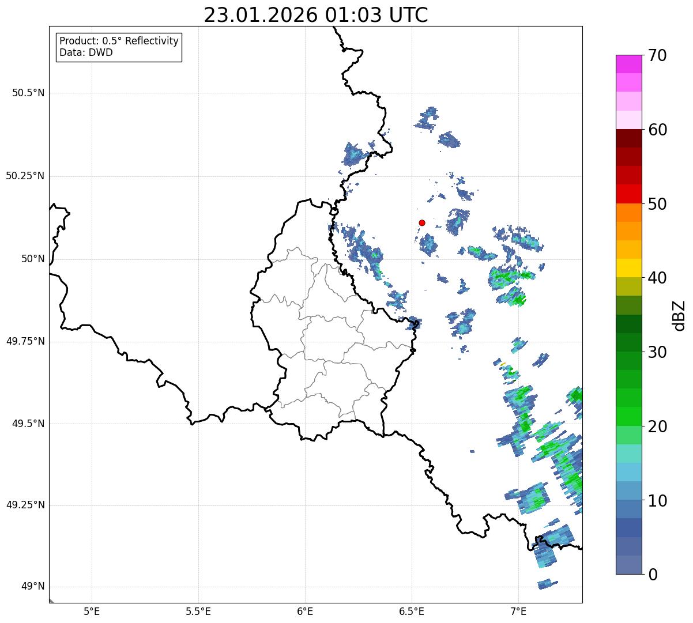693x623 pixels.
Task: Click the 'Product: 0.5° Reflectivity' legend text
Action: 119,41
